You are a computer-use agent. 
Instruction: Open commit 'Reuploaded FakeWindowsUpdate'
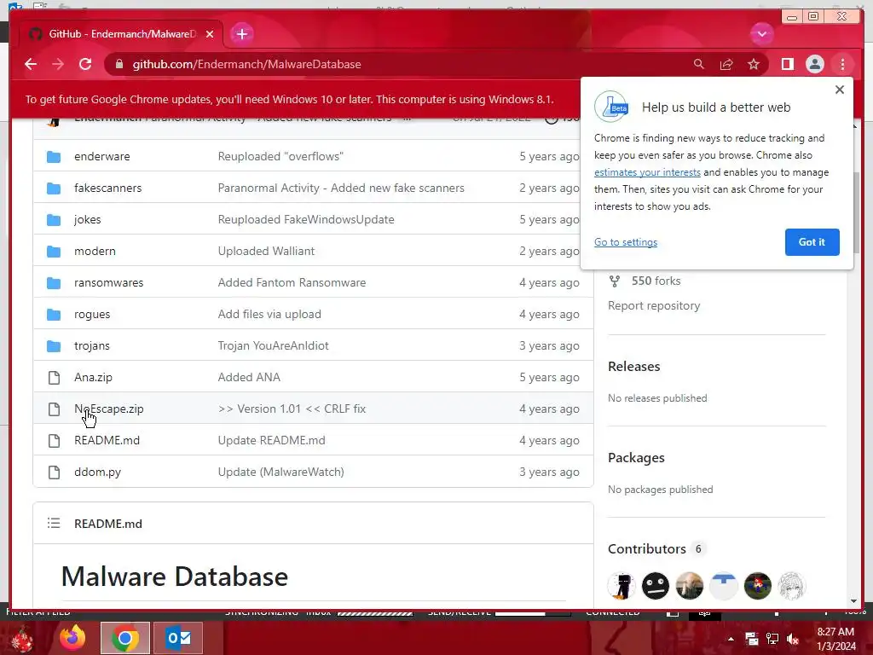point(306,219)
